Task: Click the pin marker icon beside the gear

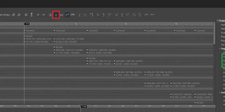Action: tap(32, 15)
